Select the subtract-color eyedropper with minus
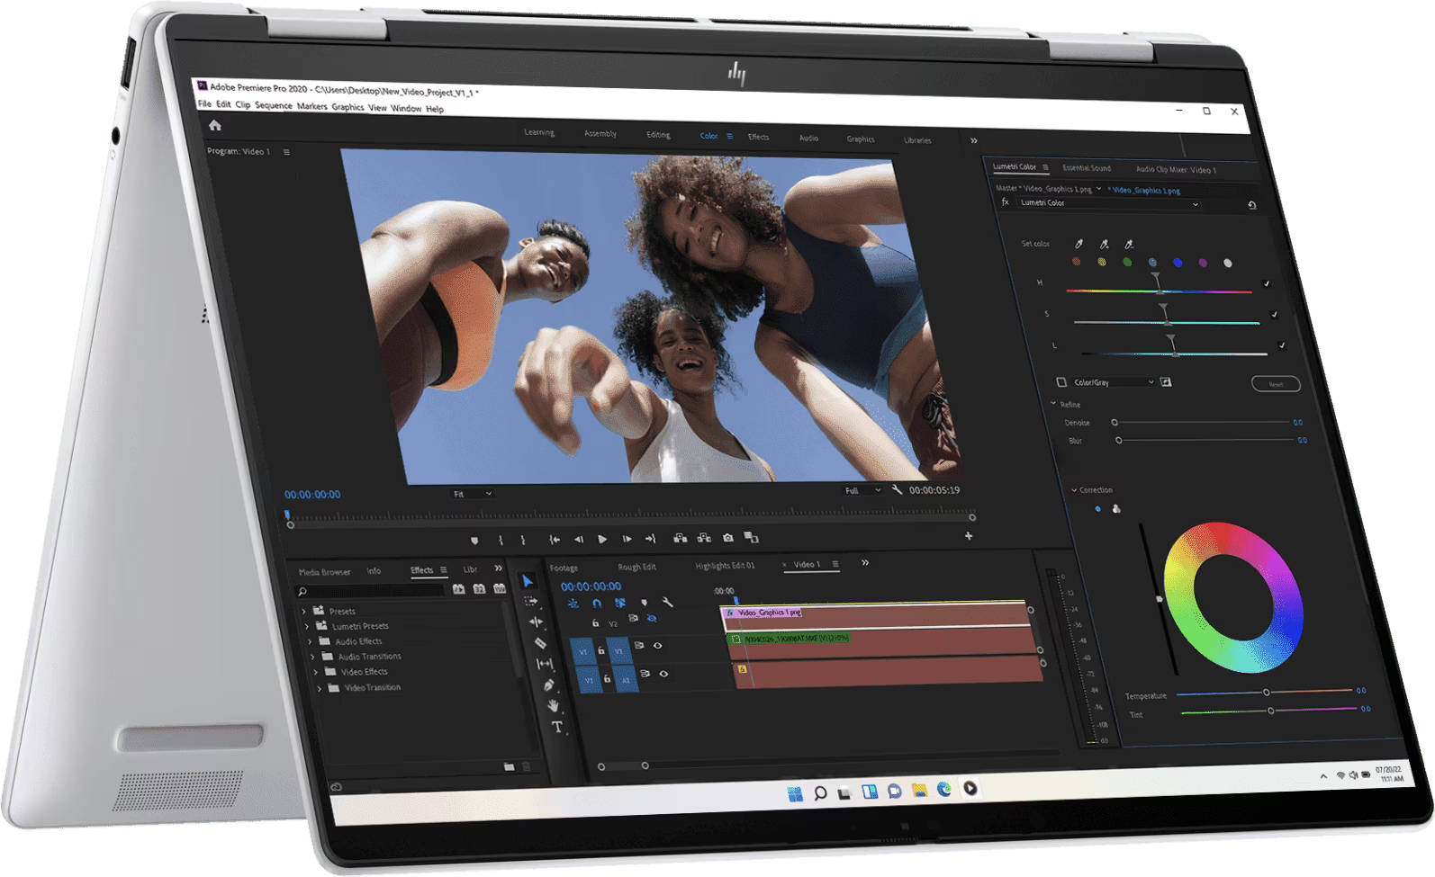This screenshot has width=1435, height=877. pyautogui.click(x=1129, y=244)
